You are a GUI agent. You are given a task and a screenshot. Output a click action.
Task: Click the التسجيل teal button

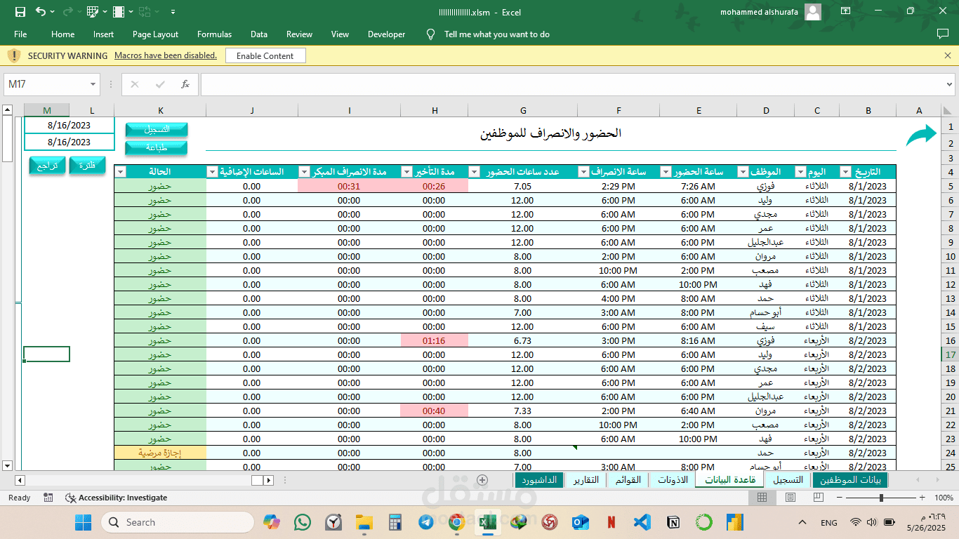coord(157,130)
